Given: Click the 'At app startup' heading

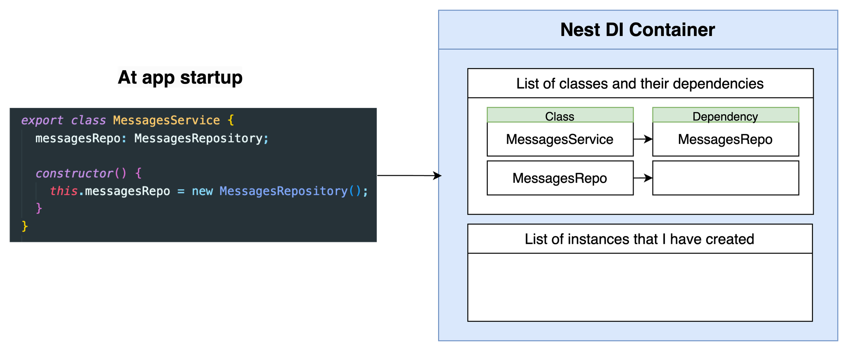Looking at the screenshot, I should [x=180, y=77].
